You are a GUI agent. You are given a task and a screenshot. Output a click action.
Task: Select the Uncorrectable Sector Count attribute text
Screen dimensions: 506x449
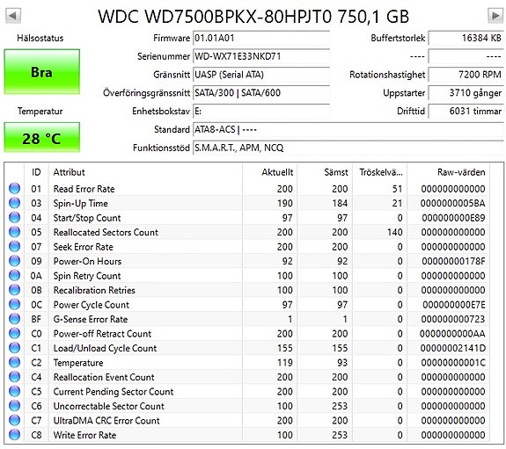click(109, 407)
